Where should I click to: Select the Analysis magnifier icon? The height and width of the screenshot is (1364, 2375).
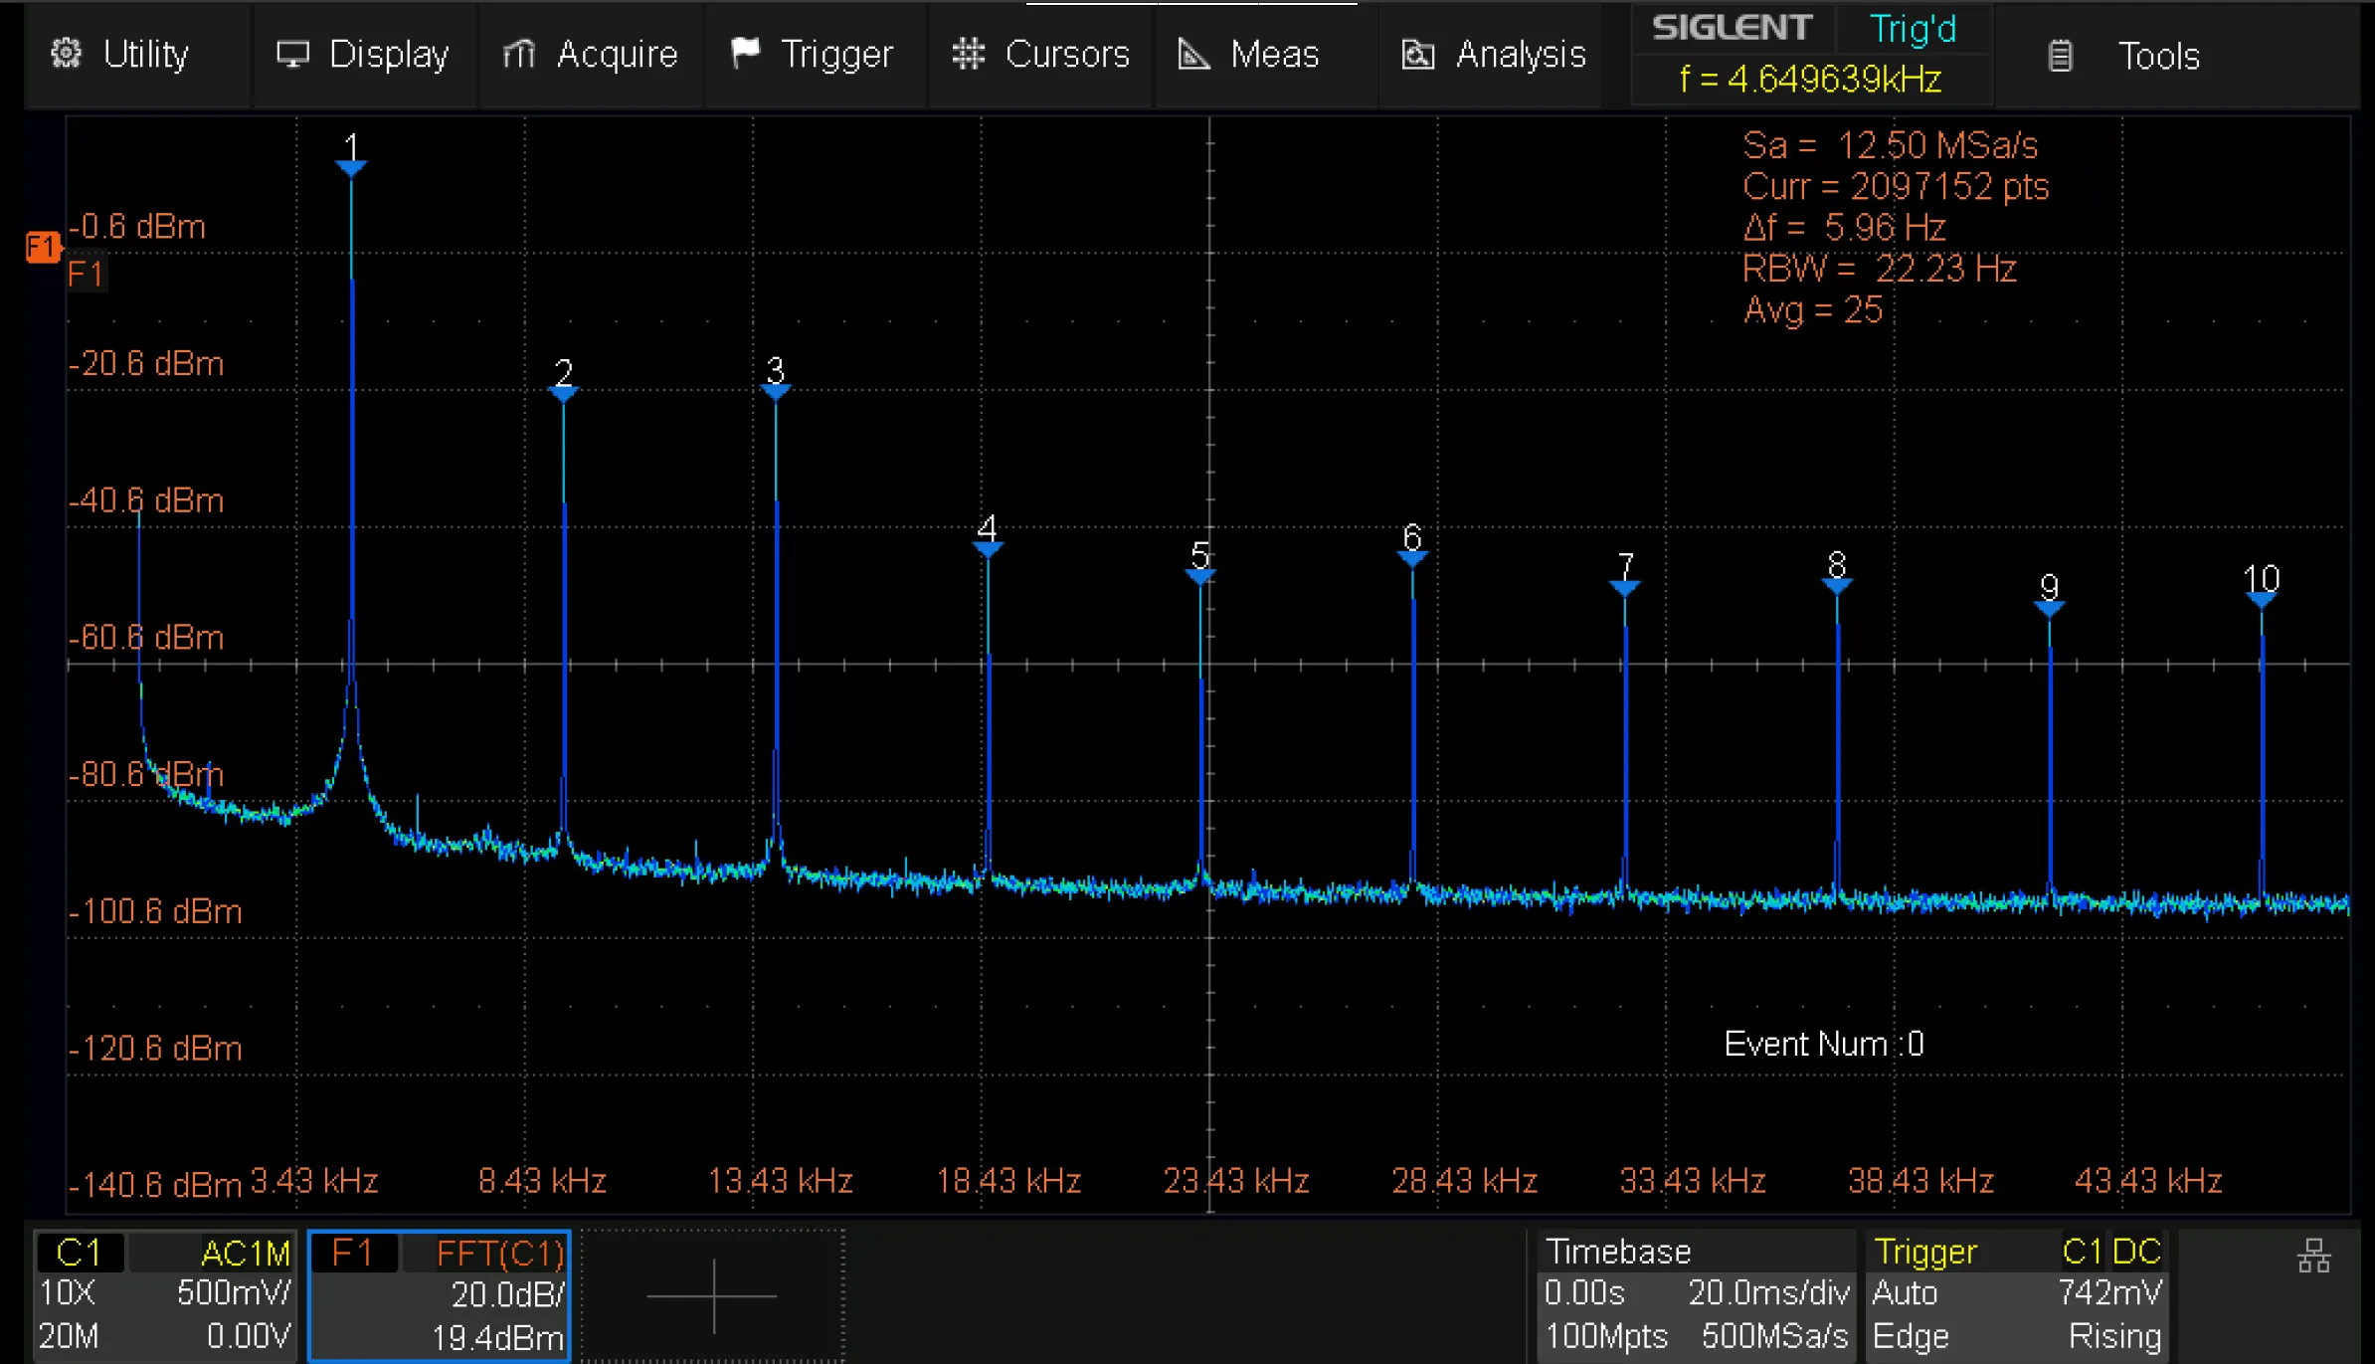point(1417,55)
